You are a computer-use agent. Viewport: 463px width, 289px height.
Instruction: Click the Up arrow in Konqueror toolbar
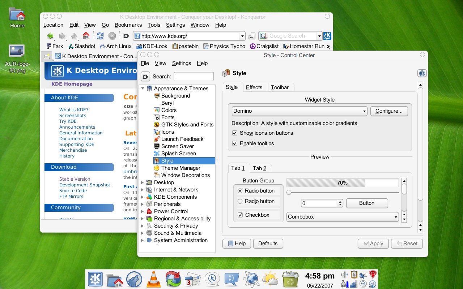pyautogui.click(x=74, y=36)
